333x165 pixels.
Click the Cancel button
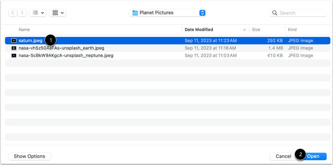[283, 156]
